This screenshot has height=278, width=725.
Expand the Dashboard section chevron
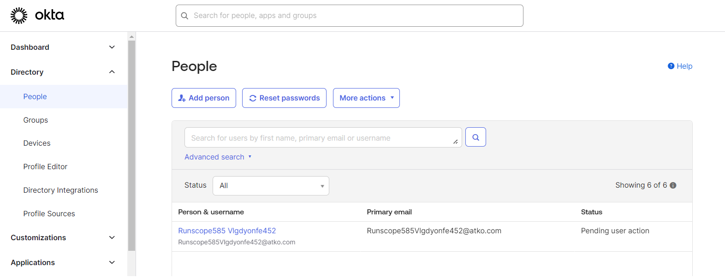(112, 47)
